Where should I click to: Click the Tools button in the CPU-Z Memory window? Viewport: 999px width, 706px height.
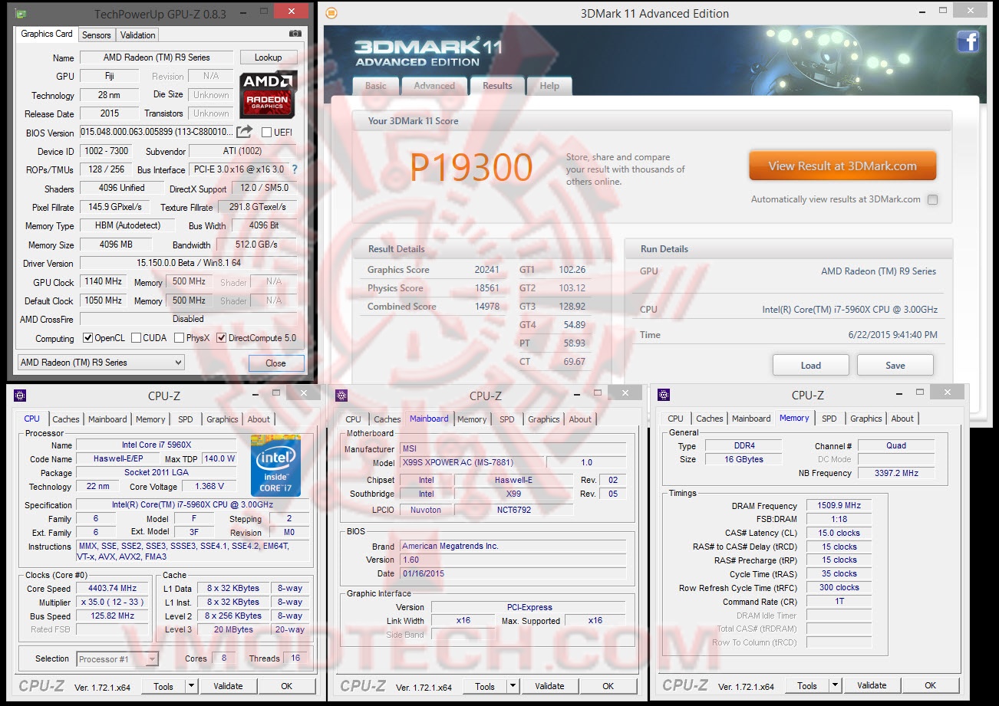807,685
